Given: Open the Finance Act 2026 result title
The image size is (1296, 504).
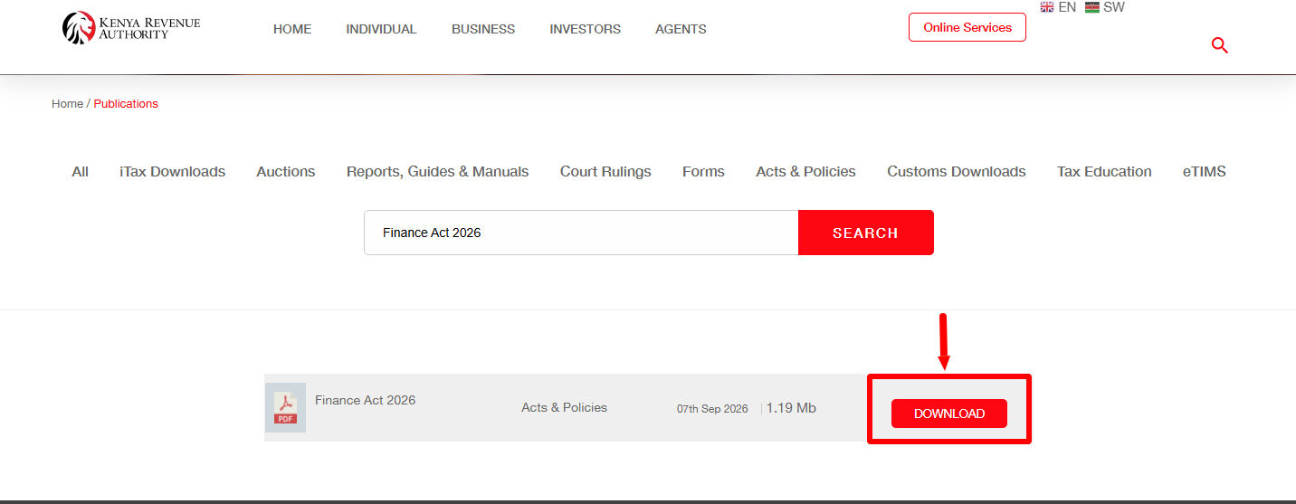Looking at the screenshot, I should (x=365, y=400).
